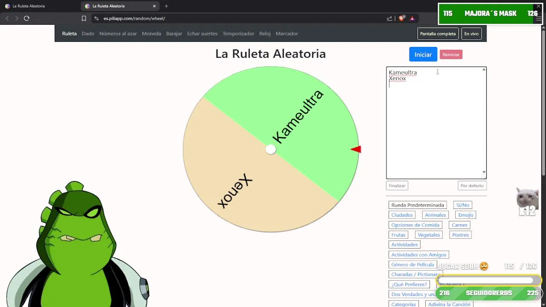Select the Rueda Predeterminada preset
This screenshot has height=307, width=546.
tap(418, 205)
